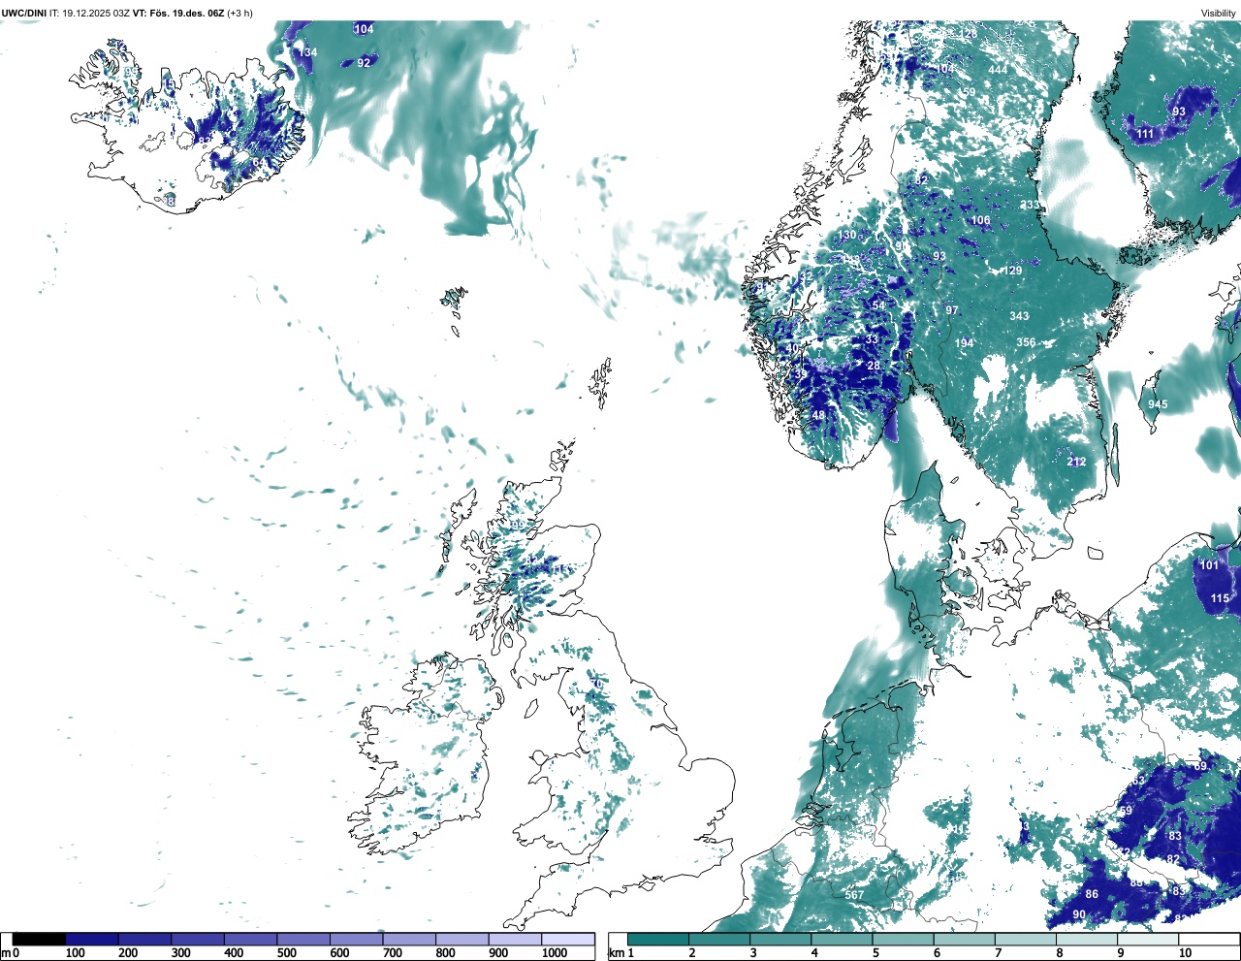Click the km legend '10' tick label
Screen dimensions: 1241x961
tap(1185, 954)
